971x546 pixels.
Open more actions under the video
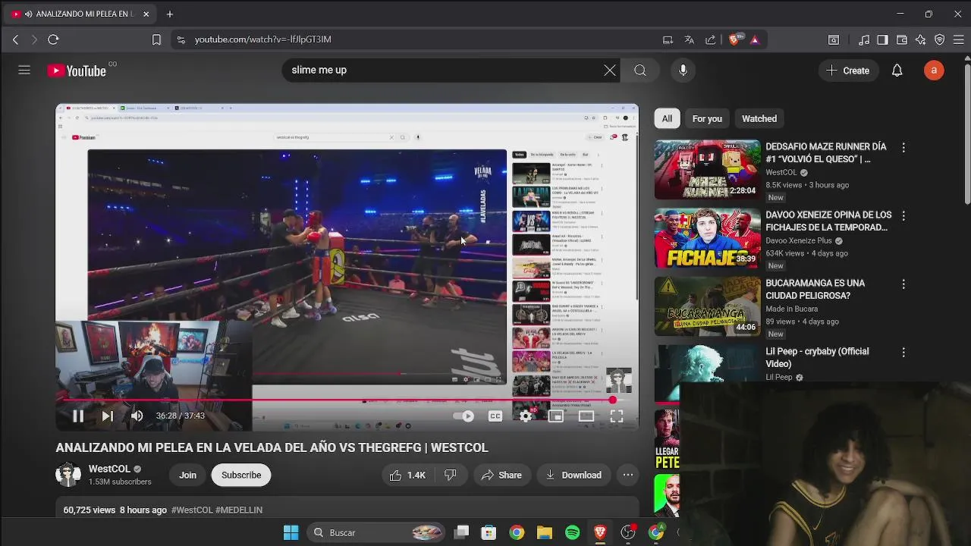(628, 475)
